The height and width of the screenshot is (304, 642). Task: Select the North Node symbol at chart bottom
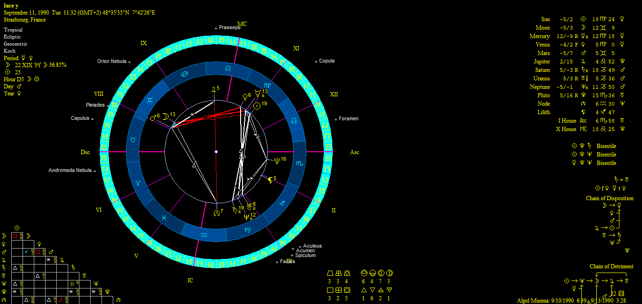216,212
